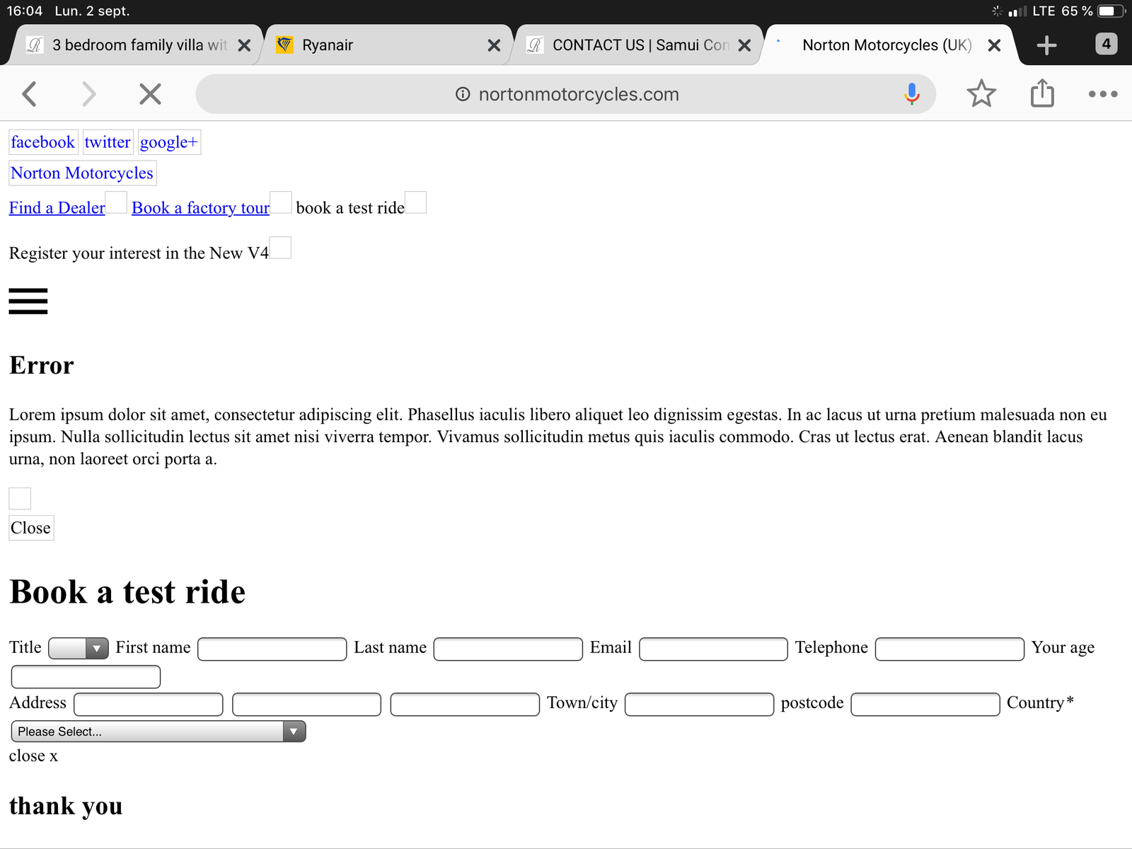
Task: Show tab switcher with the 4 badge
Action: click(1107, 44)
